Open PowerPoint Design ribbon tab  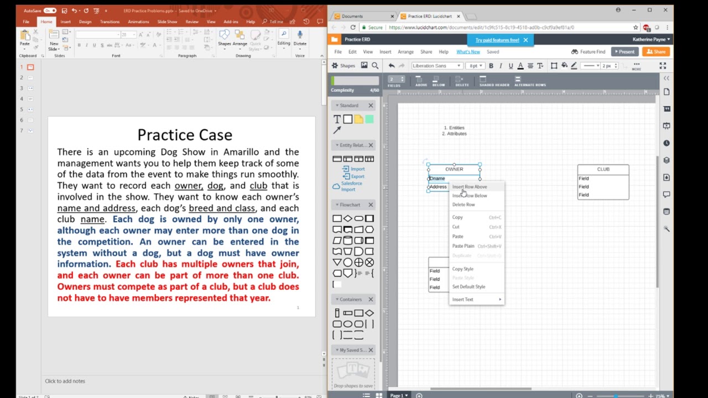(85, 22)
